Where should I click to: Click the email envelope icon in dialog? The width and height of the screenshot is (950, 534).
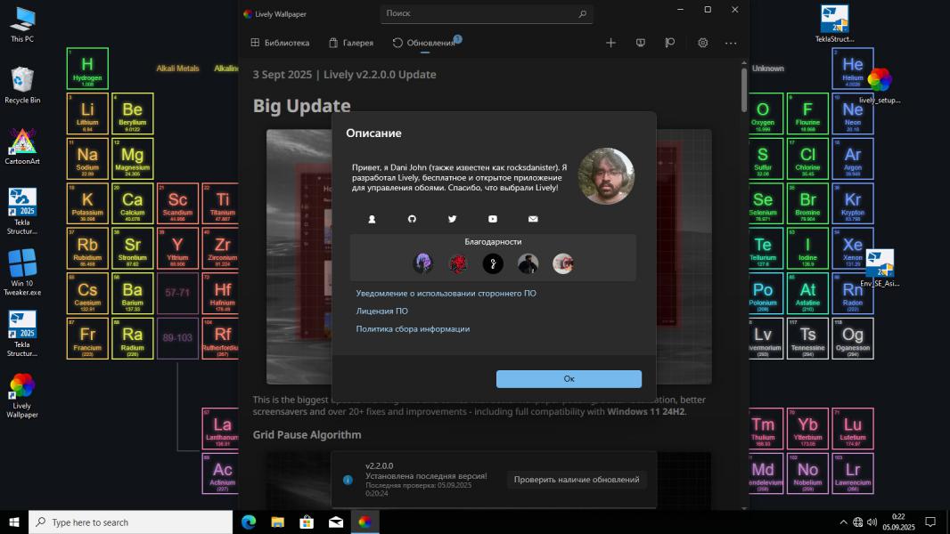coord(533,219)
